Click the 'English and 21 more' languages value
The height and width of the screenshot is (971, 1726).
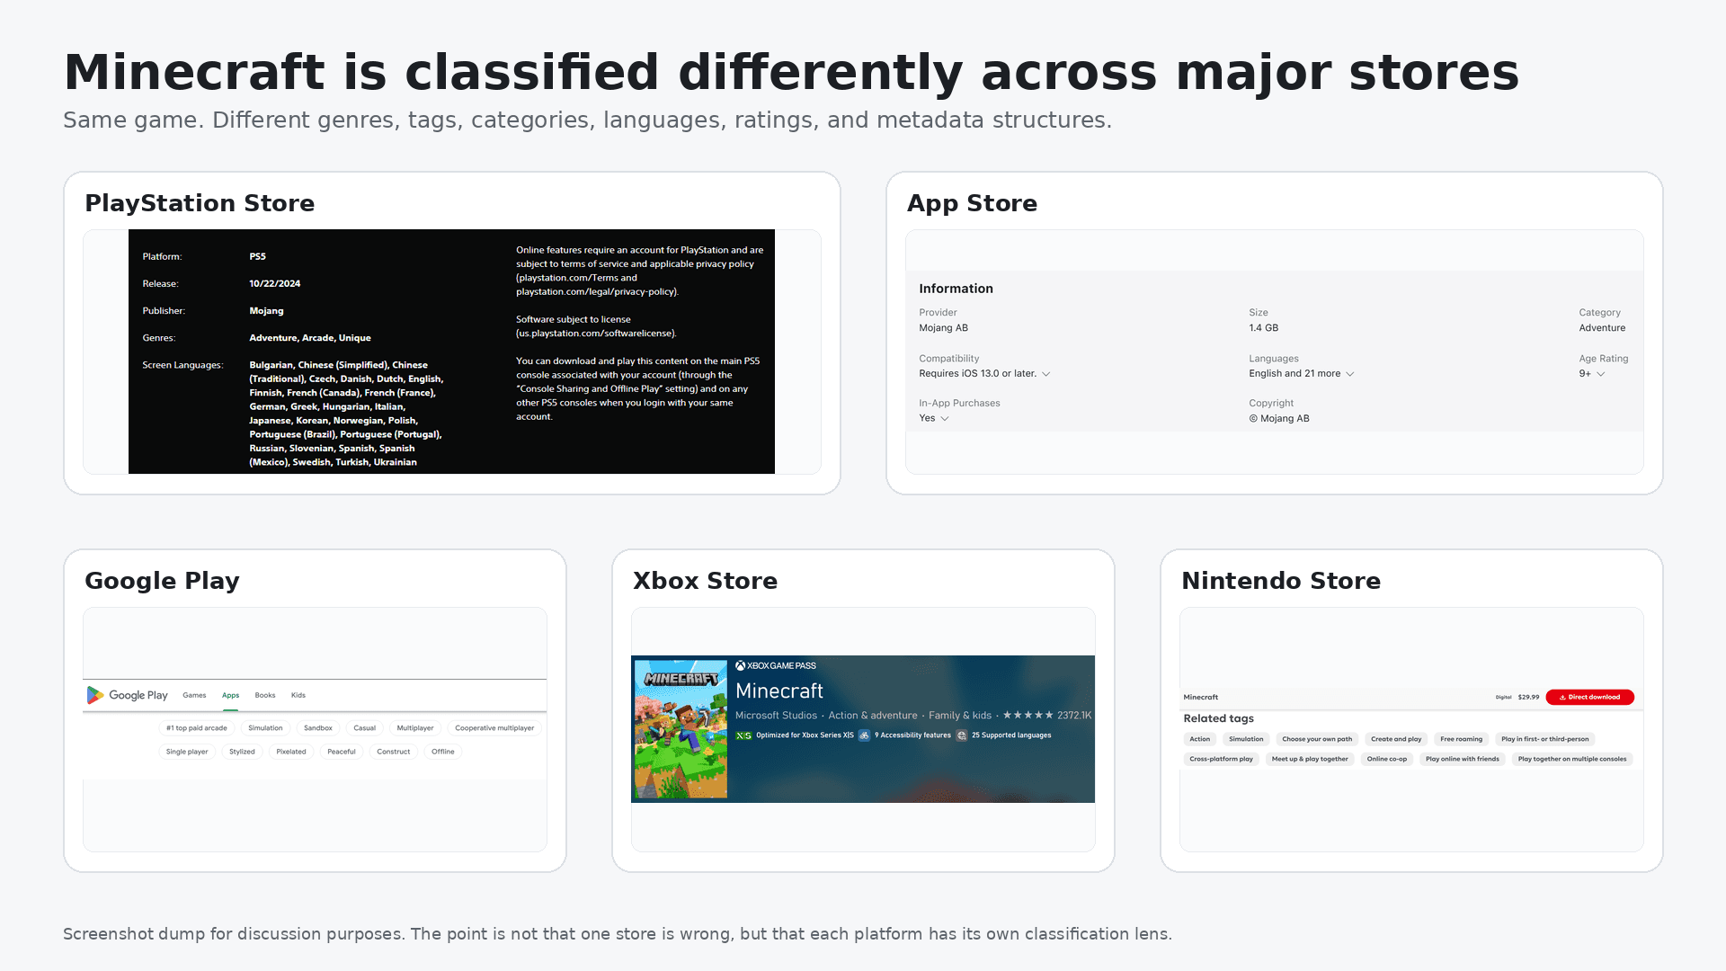pyautogui.click(x=1294, y=374)
